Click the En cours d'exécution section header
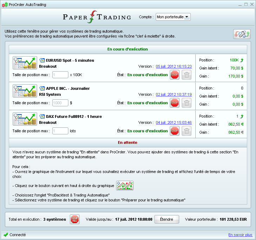 point(128,49)
